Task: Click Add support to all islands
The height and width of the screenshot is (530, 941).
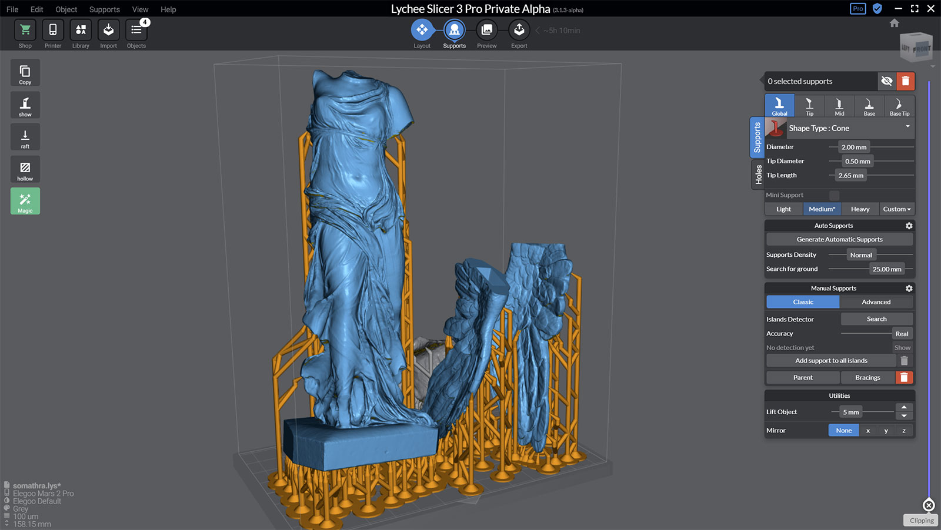Action: [x=831, y=361]
